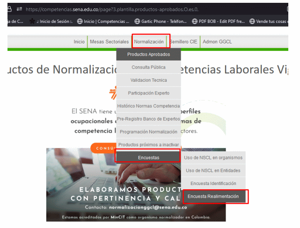Expand the Encuestas submenu
Viewport: 300px width, 228px height.
coord(148,157)
